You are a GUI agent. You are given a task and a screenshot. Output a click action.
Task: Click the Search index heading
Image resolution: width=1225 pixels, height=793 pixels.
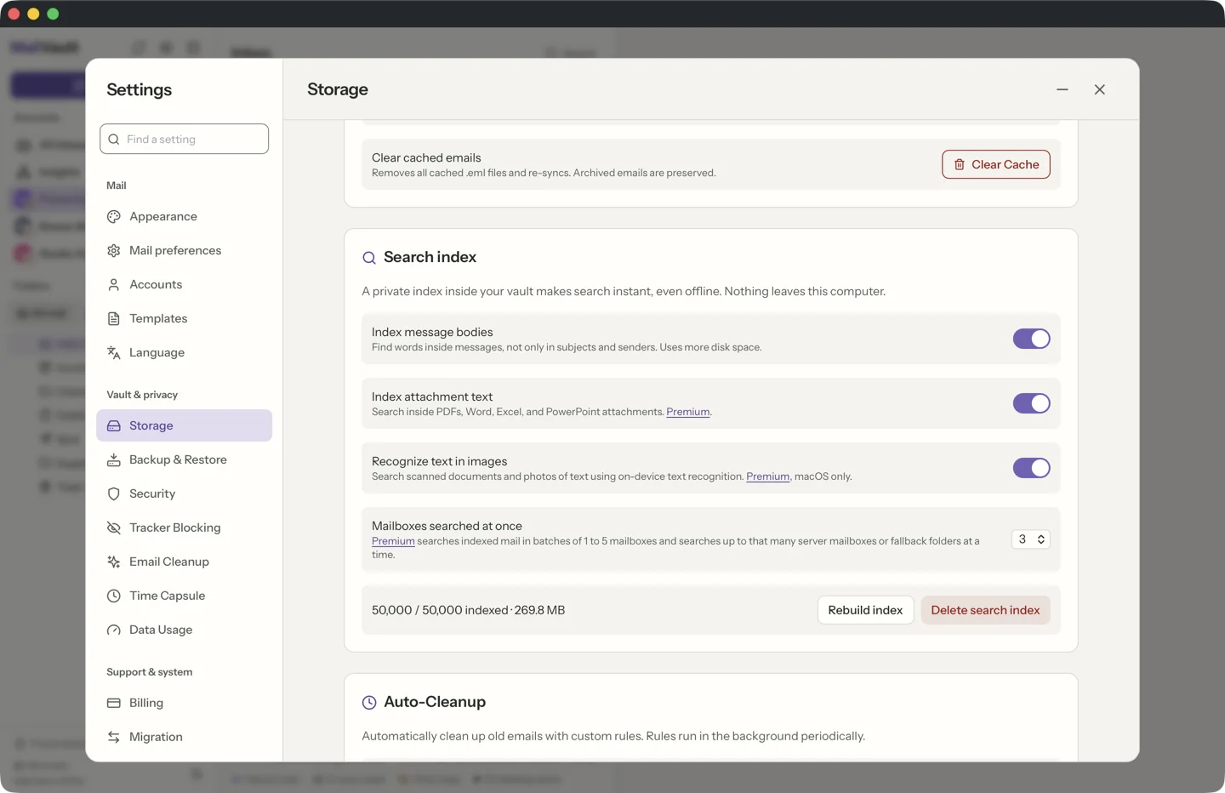(430, 257)
